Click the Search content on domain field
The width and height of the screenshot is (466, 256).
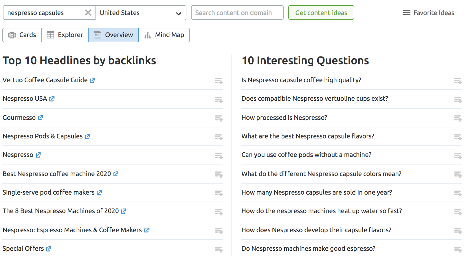pyautogui.click(x=237, y=13)
